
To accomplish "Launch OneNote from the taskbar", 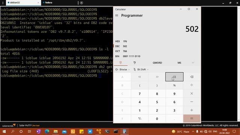I will coord(38,132).
